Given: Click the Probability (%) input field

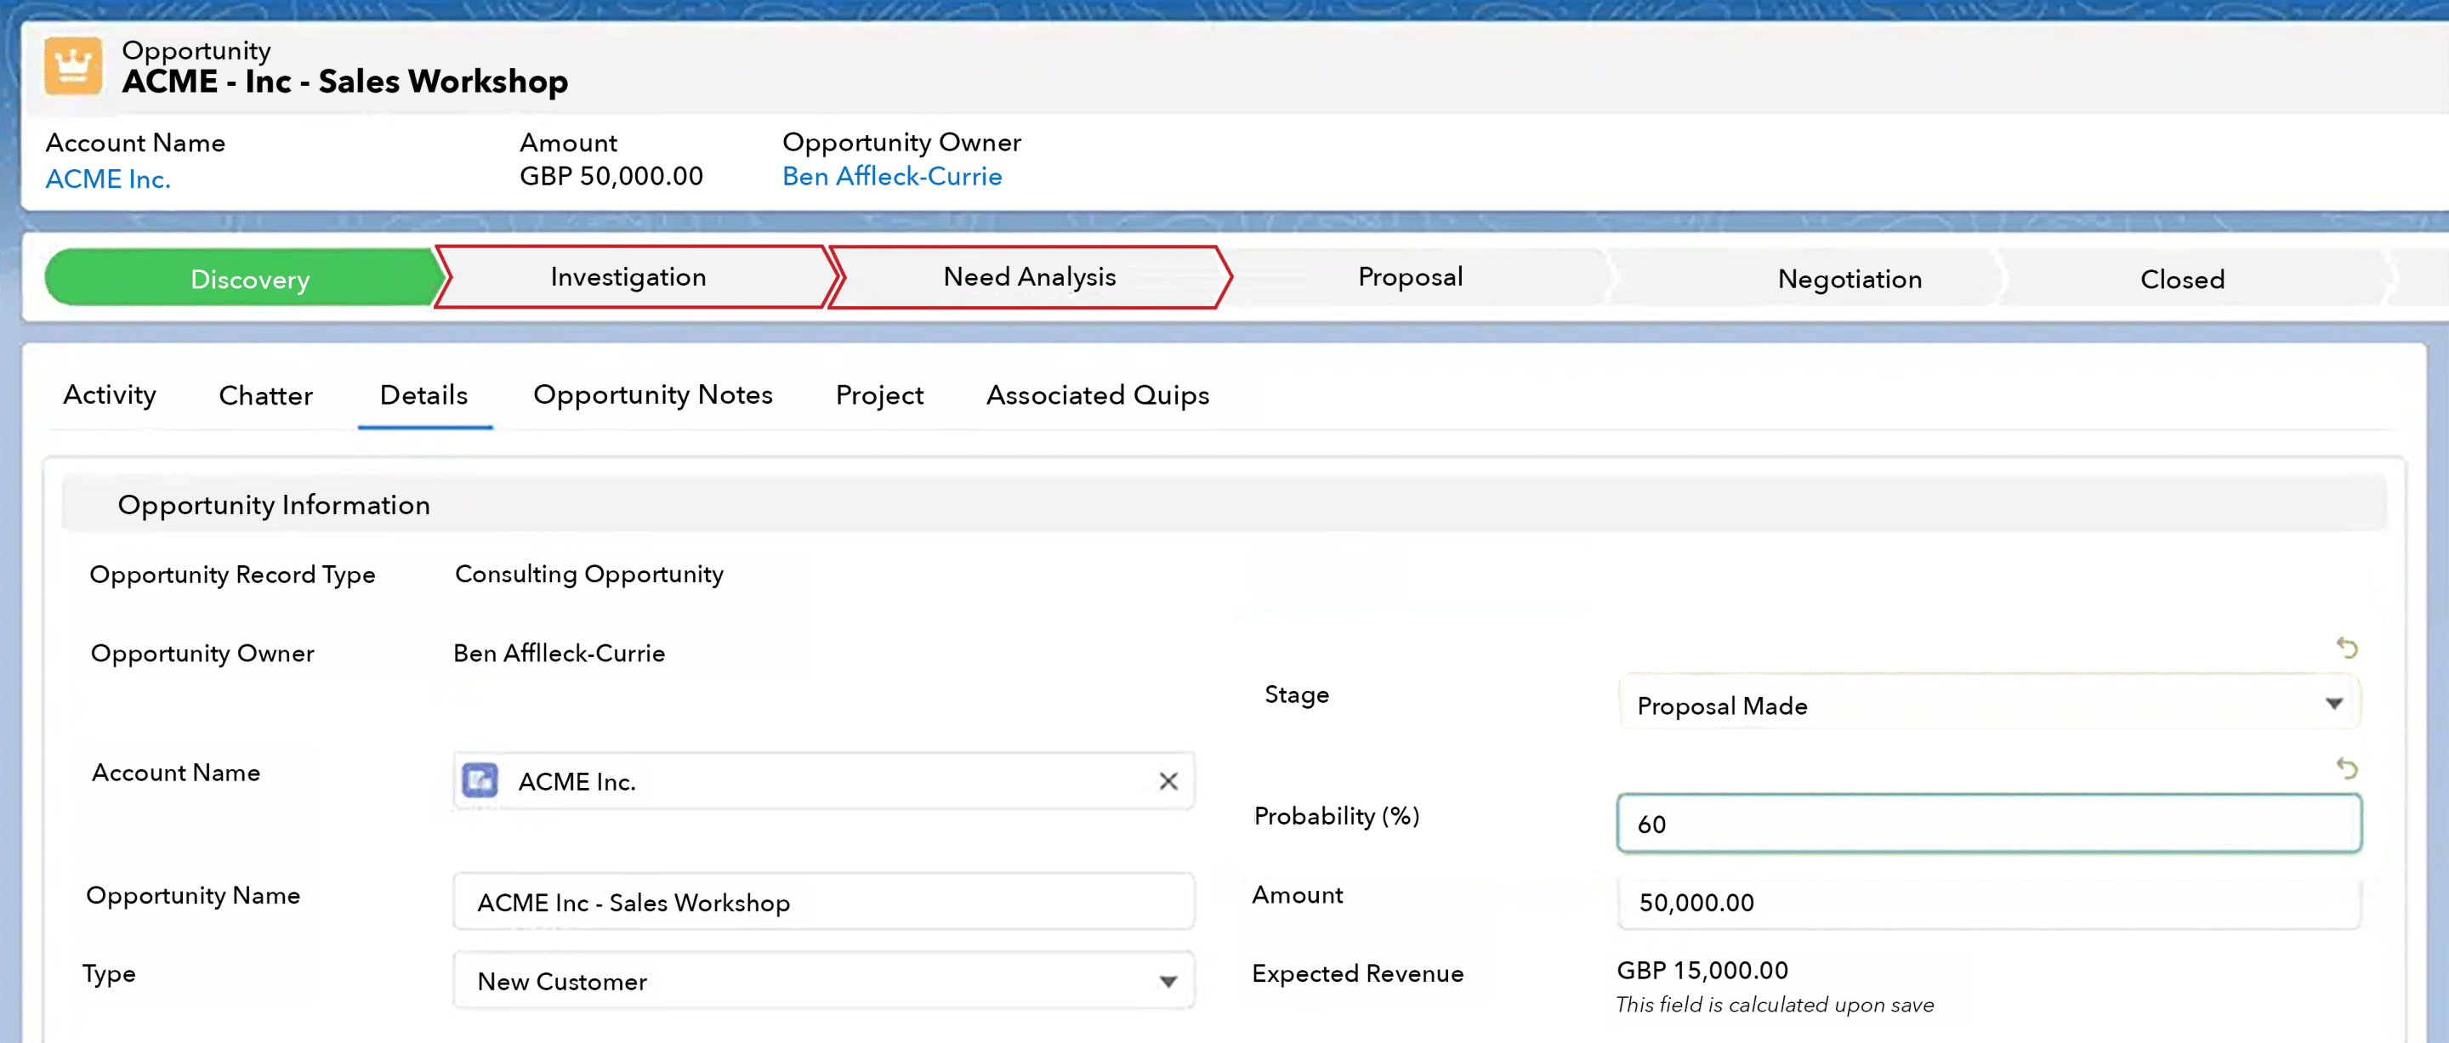Looking at the screenshot, I should [x=1988, y=824].
